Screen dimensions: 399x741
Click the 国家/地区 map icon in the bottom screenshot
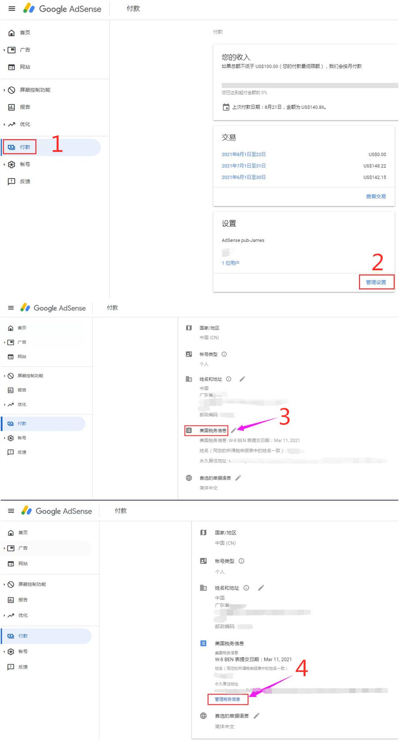(203, 533)
